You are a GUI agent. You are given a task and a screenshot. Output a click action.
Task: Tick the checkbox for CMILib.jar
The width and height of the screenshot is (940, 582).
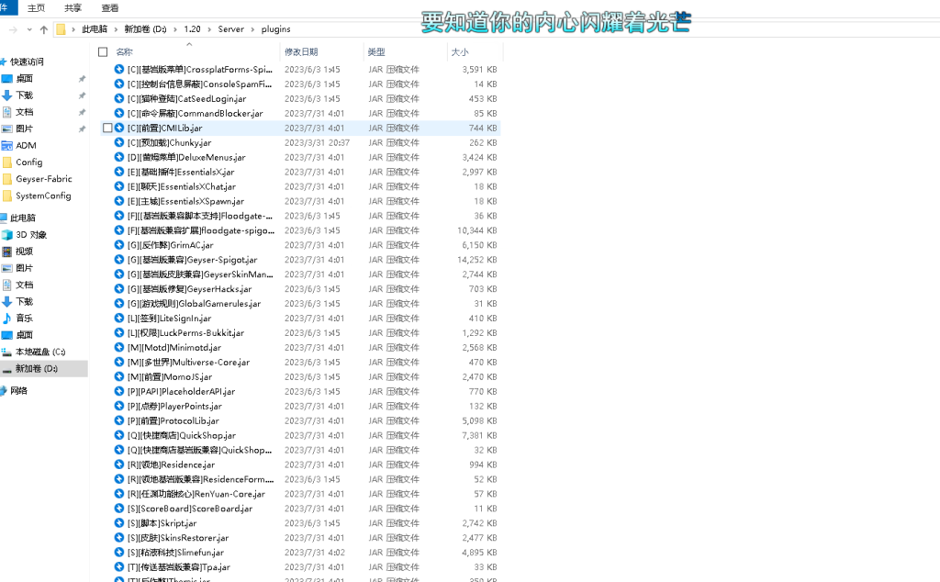tap(107, 128)
